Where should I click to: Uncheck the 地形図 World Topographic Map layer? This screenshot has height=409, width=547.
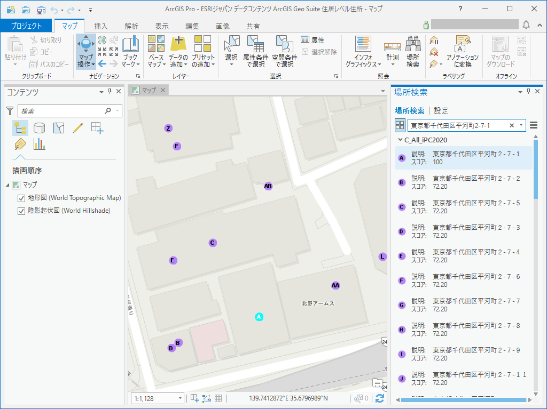(21, 198)
